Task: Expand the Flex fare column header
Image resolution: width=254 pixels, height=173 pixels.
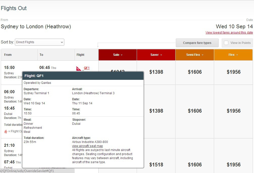Action: click(x=233, y=55)
